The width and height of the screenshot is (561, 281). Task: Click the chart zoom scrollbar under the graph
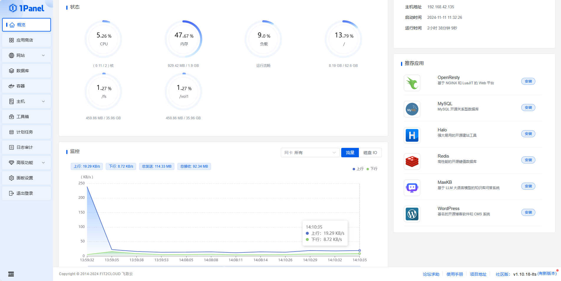pyautogui.click(x=224, y=266)
